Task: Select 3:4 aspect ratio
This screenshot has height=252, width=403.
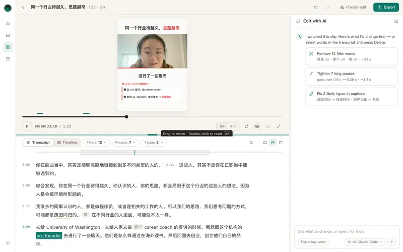Action: pyautogui.click(x=222, y=127)
